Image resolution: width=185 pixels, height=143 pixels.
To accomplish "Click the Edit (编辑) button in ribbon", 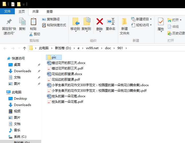I will pyautogui.click(x=173, y=27).
